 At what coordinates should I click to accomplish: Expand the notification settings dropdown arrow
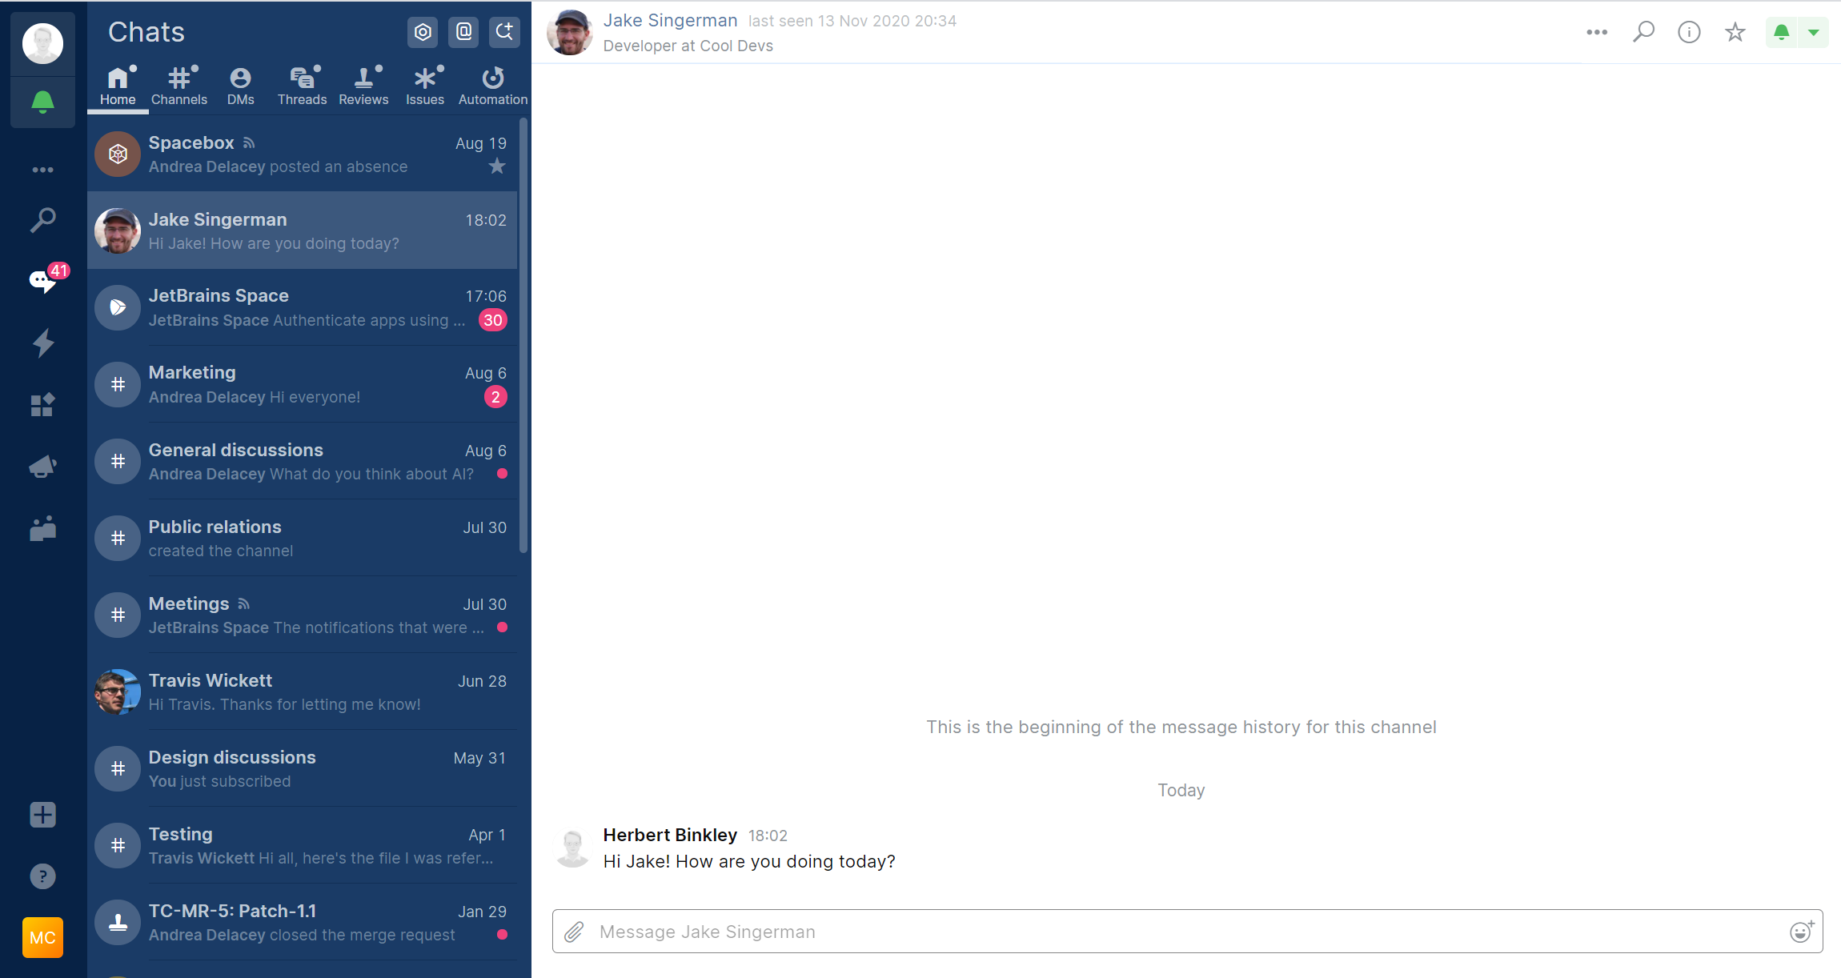[x=1813, y=32]
